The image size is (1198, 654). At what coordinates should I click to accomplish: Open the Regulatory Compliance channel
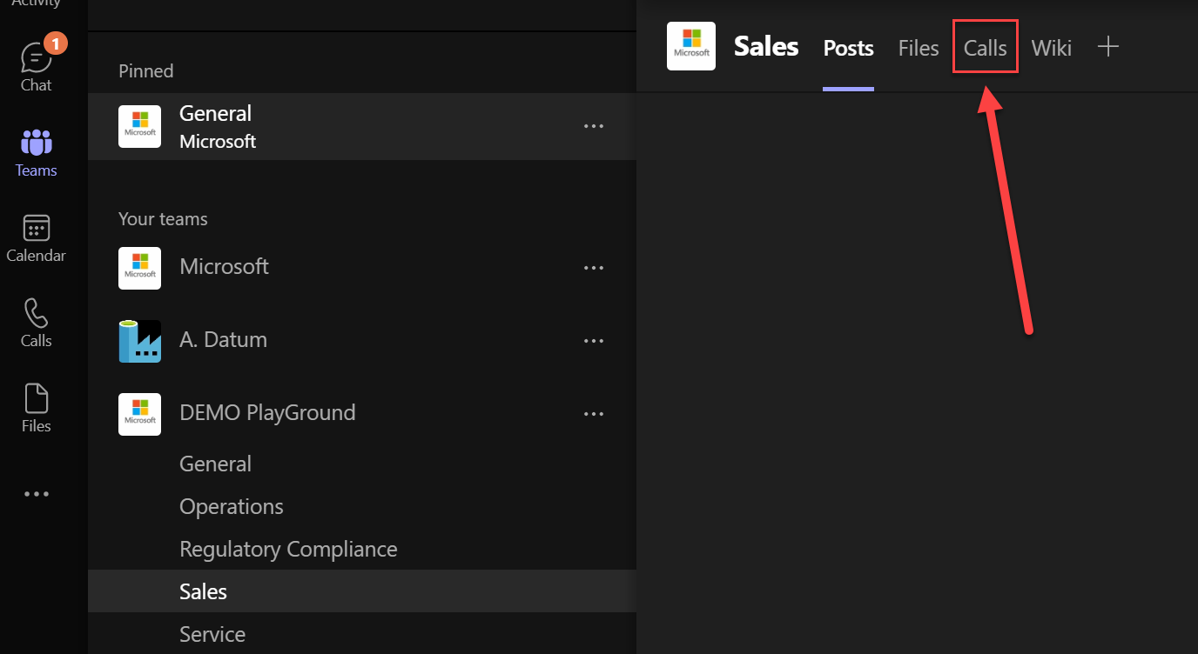click(x=288, y=549)
